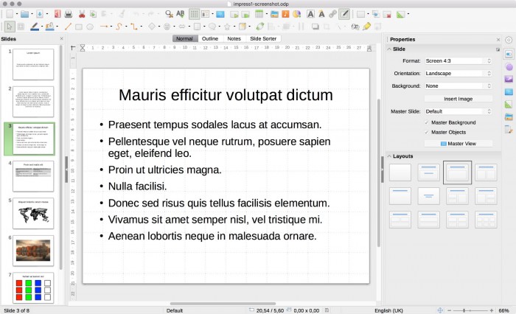Screen dimensions: 516x314
Task: Click the Display Views icon
Action: point(205,14)
